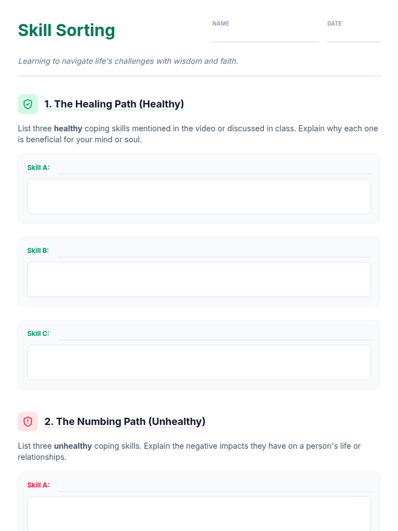
Task: Click the red Skill A label
Action: pos(38,485)
